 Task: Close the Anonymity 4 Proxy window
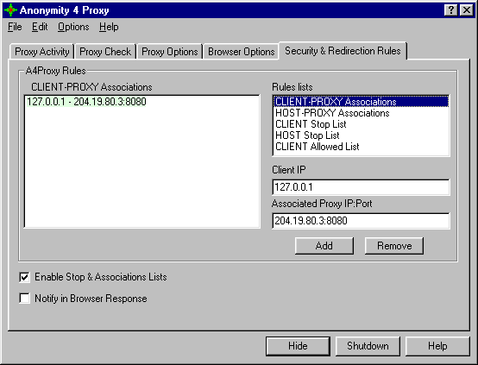pyautogui.click(x=467, y=10)
